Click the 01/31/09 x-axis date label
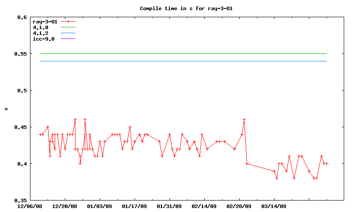This screenshot has width=353, height=212. [x=169, y=206]
